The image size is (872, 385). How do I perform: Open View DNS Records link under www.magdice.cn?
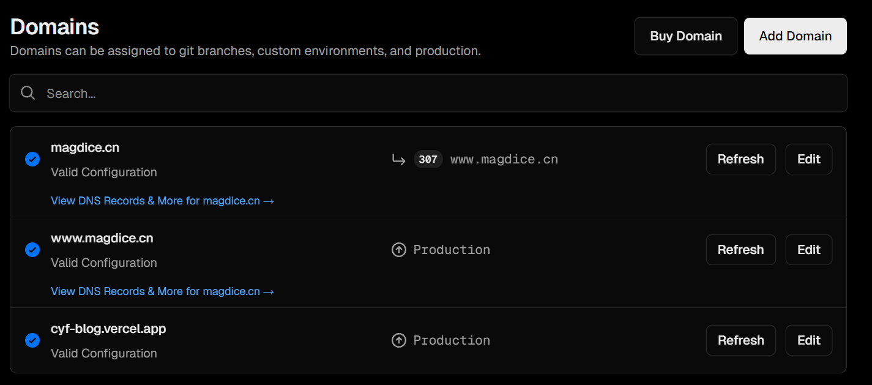coord(162,291)
